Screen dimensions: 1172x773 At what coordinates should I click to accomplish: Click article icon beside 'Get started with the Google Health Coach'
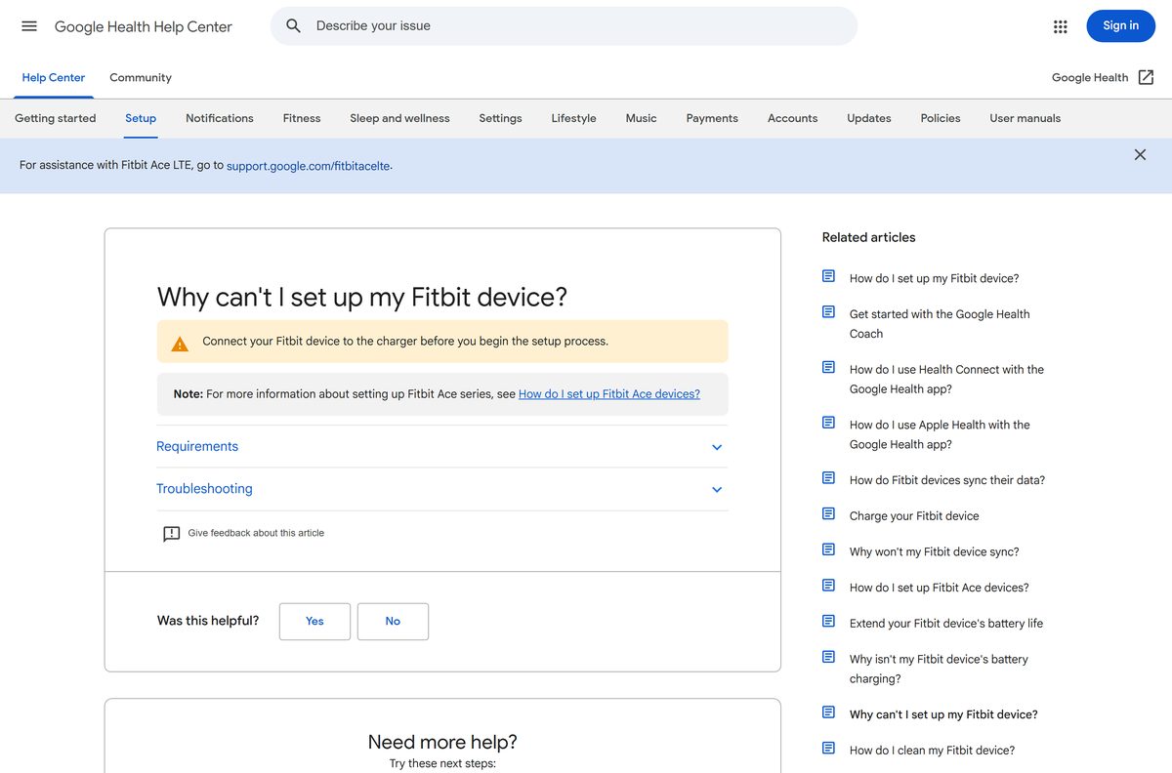coord(828,312)
